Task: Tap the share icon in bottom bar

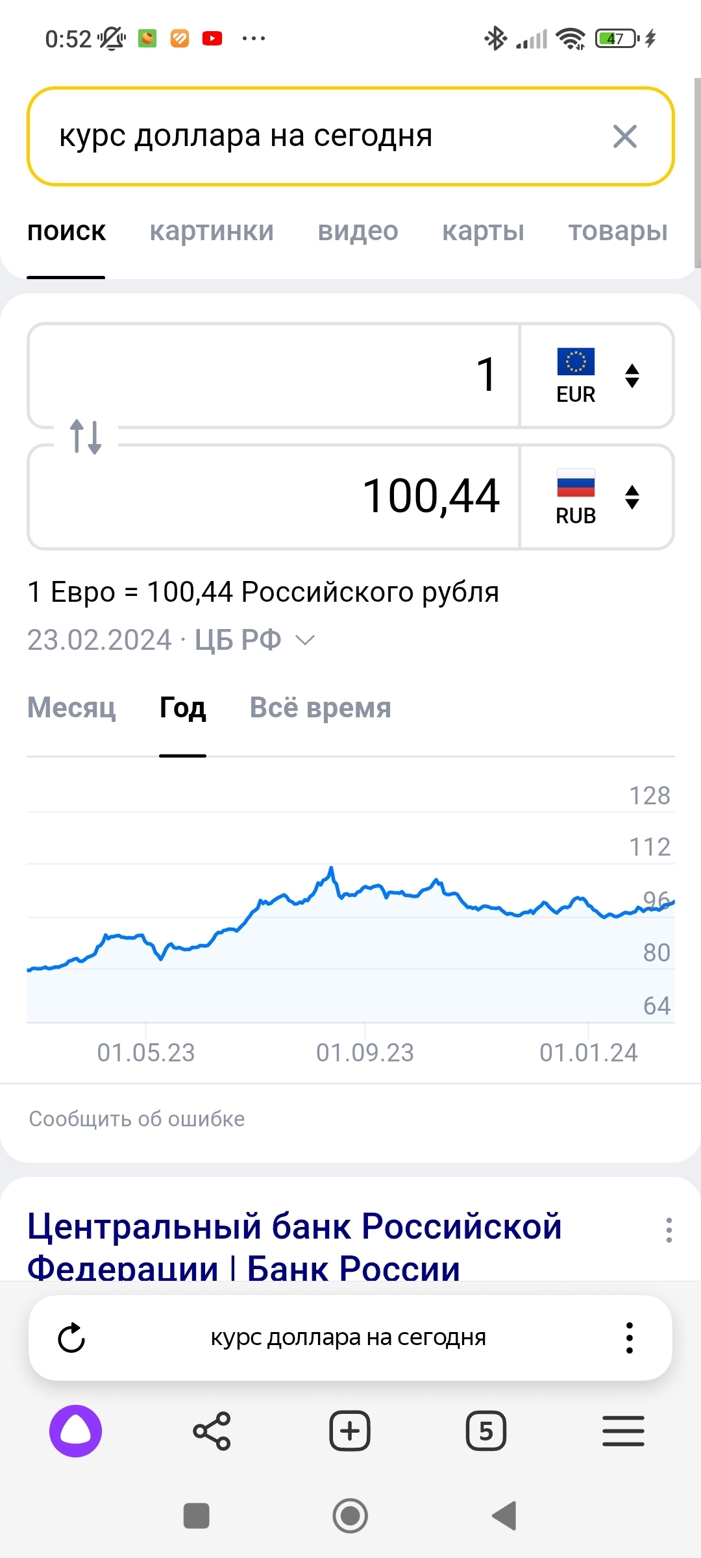Action: point(212,1431)
